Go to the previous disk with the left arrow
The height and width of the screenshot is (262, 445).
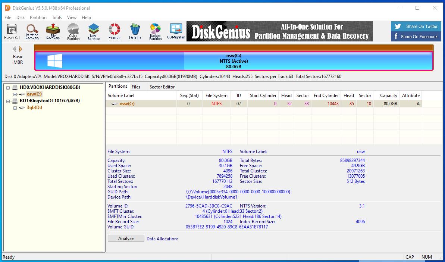coord(15,49)
